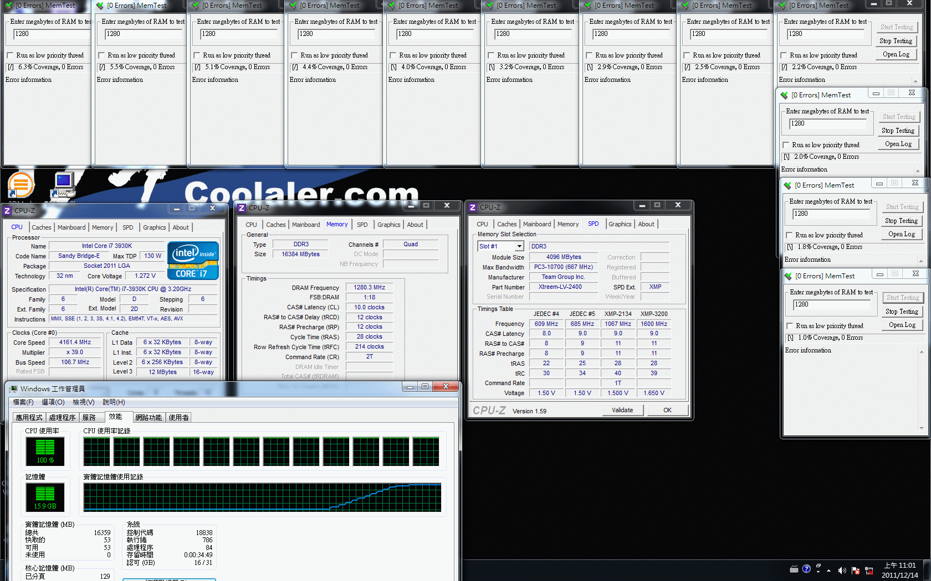Open the computer shortcut icon on the desktop
The image size is (931, 581).
[x=64, y=185]
